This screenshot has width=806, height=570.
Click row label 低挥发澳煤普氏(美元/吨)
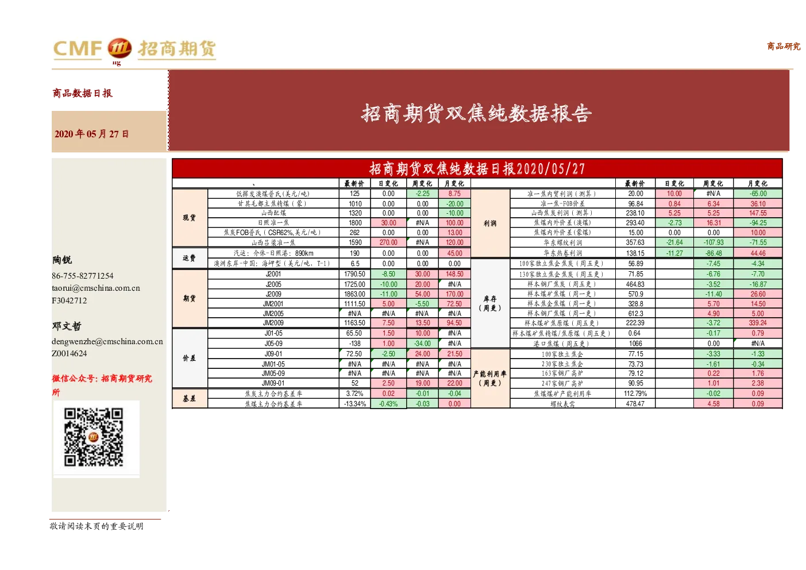coord(273,194)
